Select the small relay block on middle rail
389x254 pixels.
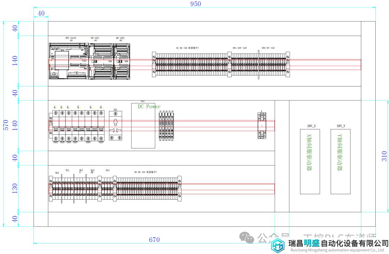pyautogui.click(x=262, y=125)
